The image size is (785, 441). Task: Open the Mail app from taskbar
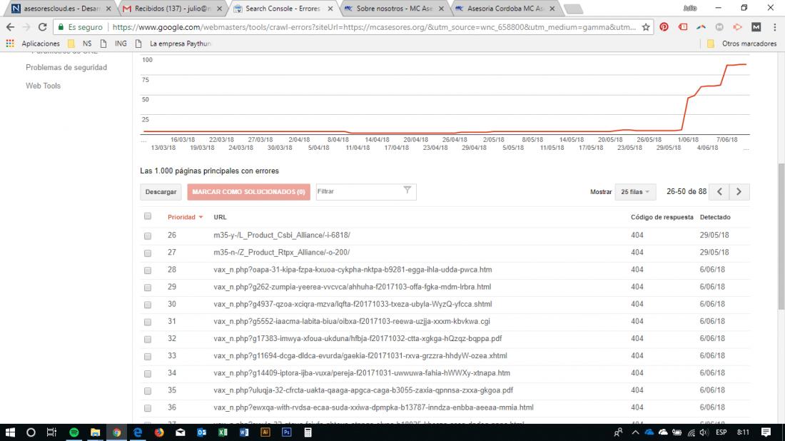[181, 432]
